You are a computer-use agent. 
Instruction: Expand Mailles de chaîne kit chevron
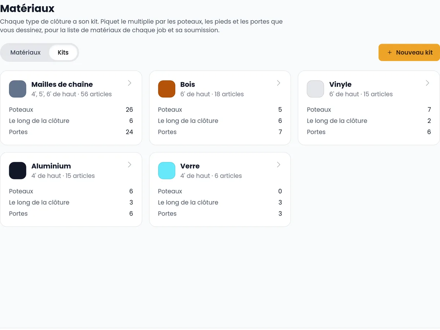(x=129, y=83)
